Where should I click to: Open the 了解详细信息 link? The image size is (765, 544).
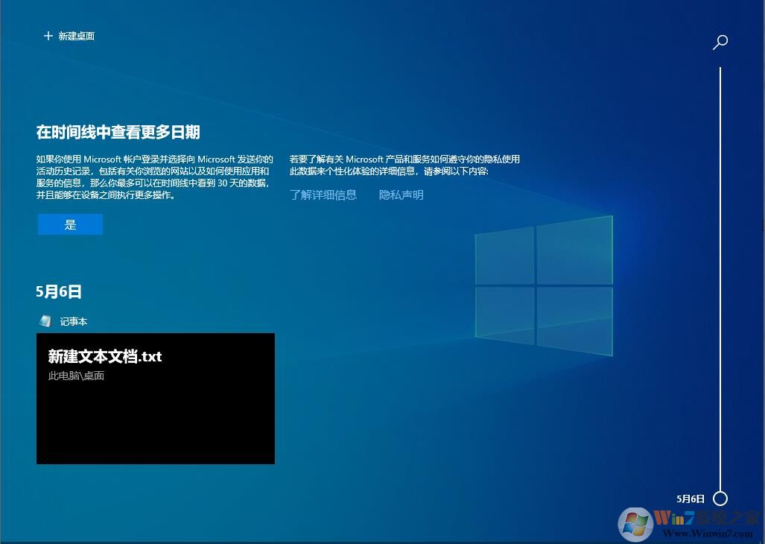tap(323, 194)
